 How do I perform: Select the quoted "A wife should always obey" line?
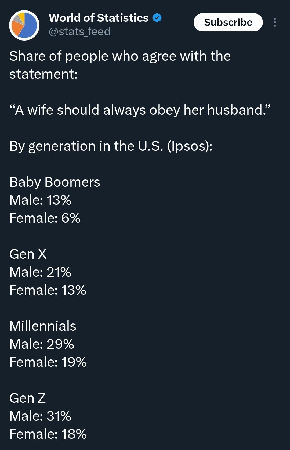point(140,110)
